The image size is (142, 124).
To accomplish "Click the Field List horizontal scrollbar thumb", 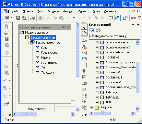I will click(102, 113).
